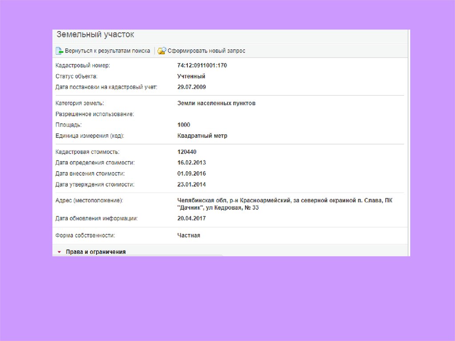Click cost approval date 23.01.2014
Image resolution: width=455 pixels, height=341 pixels.
[192, 185]
